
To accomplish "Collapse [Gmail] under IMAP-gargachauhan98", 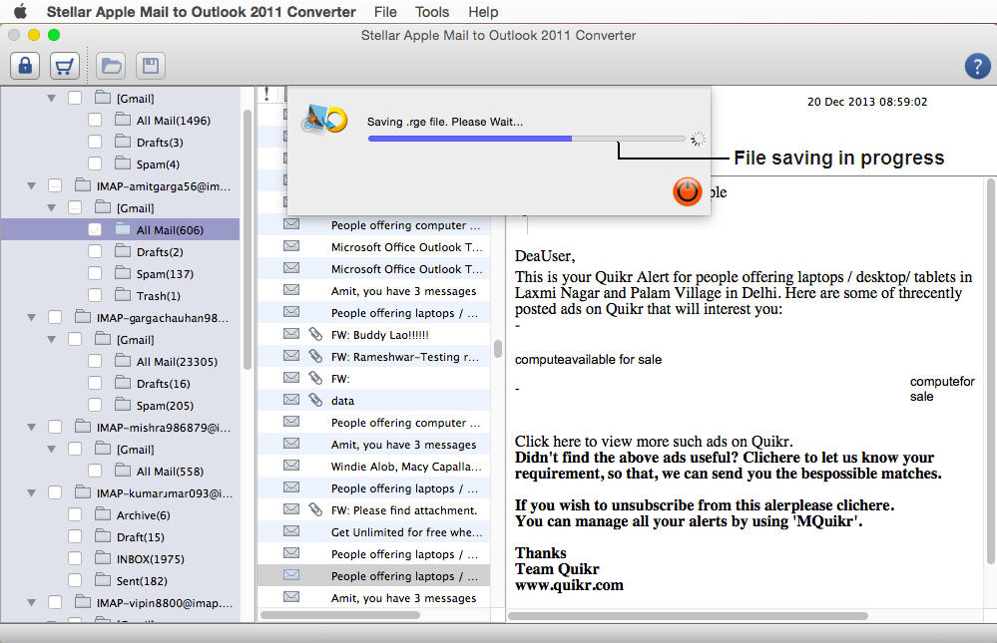I will [x=52, y=339].
